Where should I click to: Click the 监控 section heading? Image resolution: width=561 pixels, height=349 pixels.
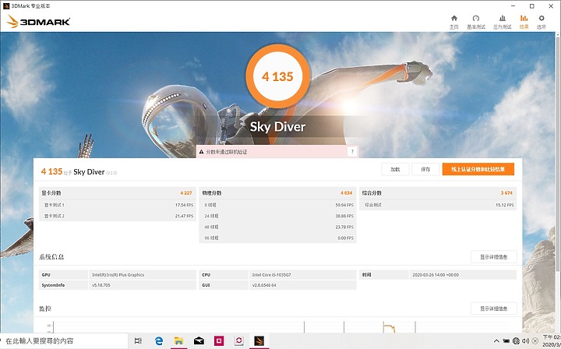pos(45,308)
